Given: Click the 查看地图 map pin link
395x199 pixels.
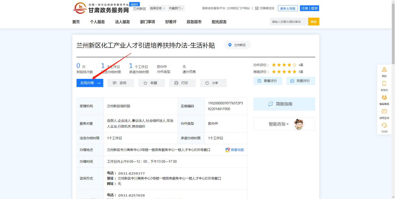Looking at the screenshot, I should pos(234,150).
